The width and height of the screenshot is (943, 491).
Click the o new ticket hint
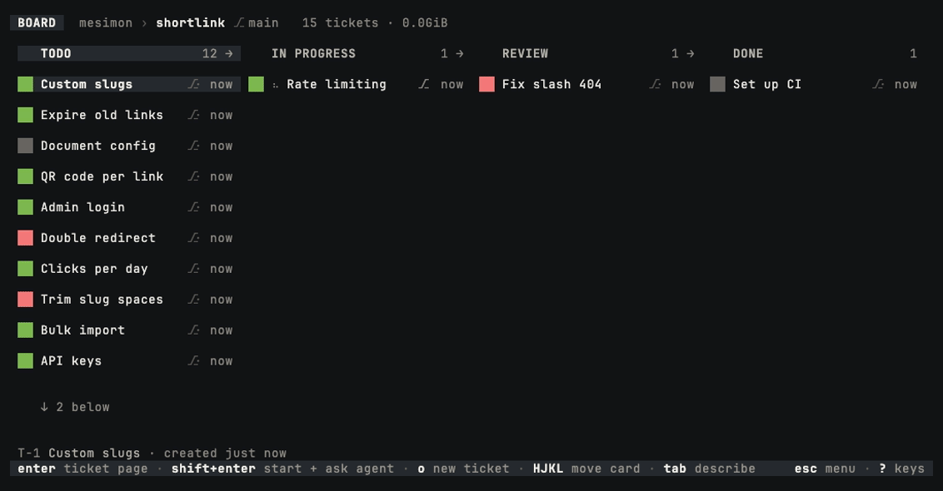click(x=464, y=469)
